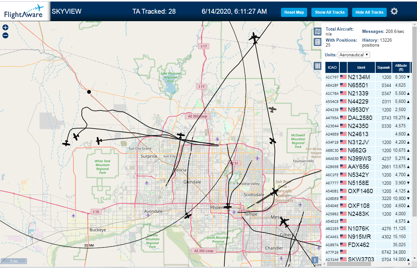
Task: Select the N2483K aircraft row
Action: click(x=368, y=214)
